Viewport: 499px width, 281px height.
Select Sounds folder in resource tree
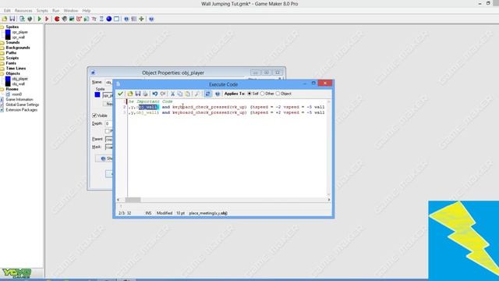pos(12,42)
